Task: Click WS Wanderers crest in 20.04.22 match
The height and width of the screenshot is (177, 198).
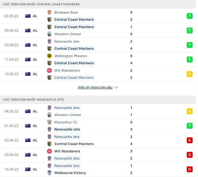Action: (x=49, y=151)
